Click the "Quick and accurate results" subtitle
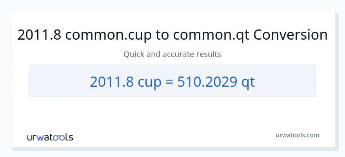Screen dimensions: 345x157 point(172,54)
